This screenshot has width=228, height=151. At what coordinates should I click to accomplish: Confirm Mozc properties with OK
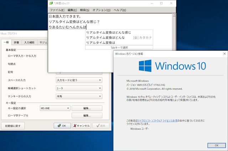point(62,126)
